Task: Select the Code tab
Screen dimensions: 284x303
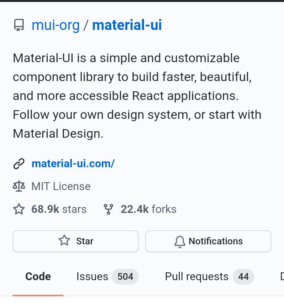Action: (x=38, y=277)
